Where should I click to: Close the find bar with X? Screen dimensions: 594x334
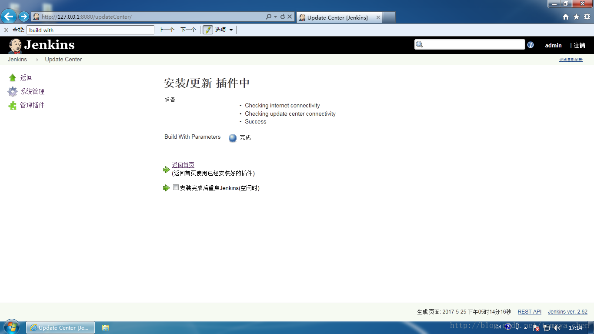click(x=6, y=30)
